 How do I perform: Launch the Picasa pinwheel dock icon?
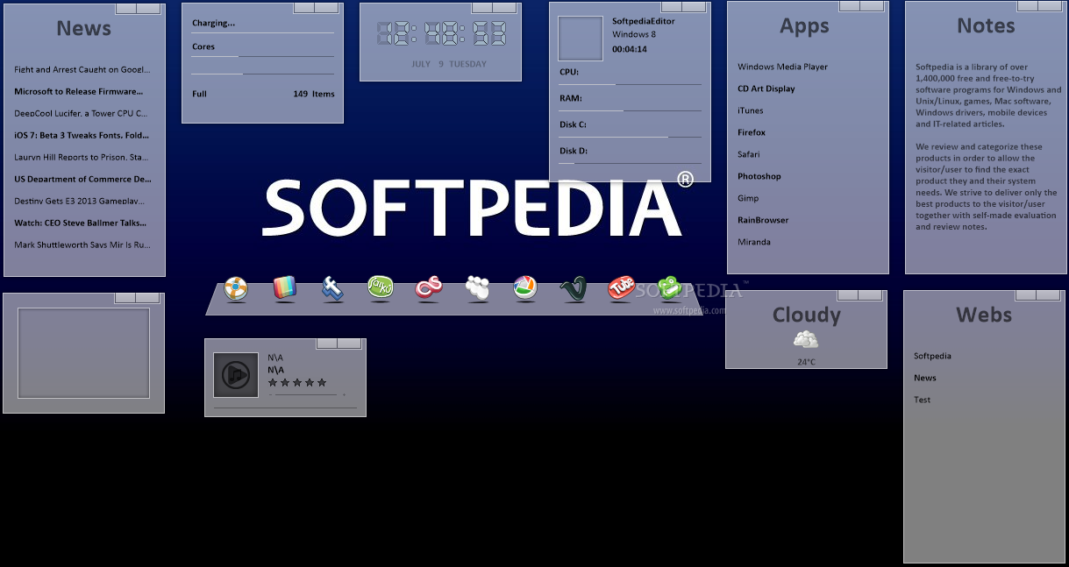click(525, 287)
